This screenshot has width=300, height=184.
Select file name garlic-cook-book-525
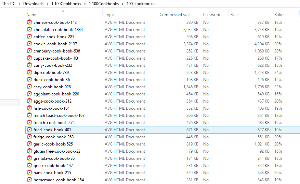click(x=53, y=144)
